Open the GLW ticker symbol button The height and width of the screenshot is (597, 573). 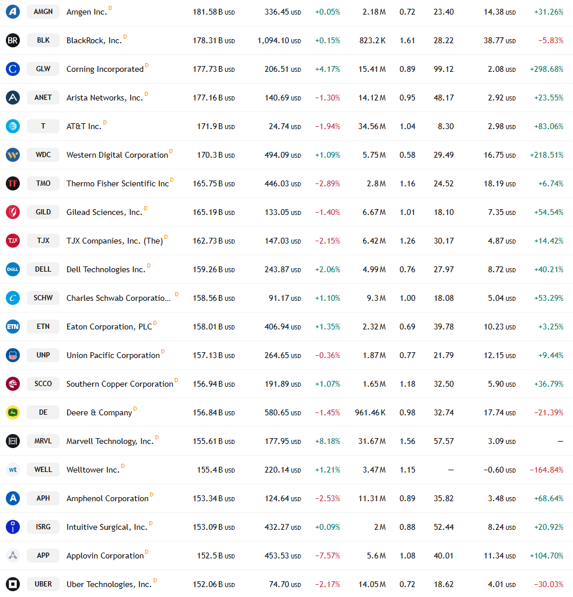coord(43,69)
